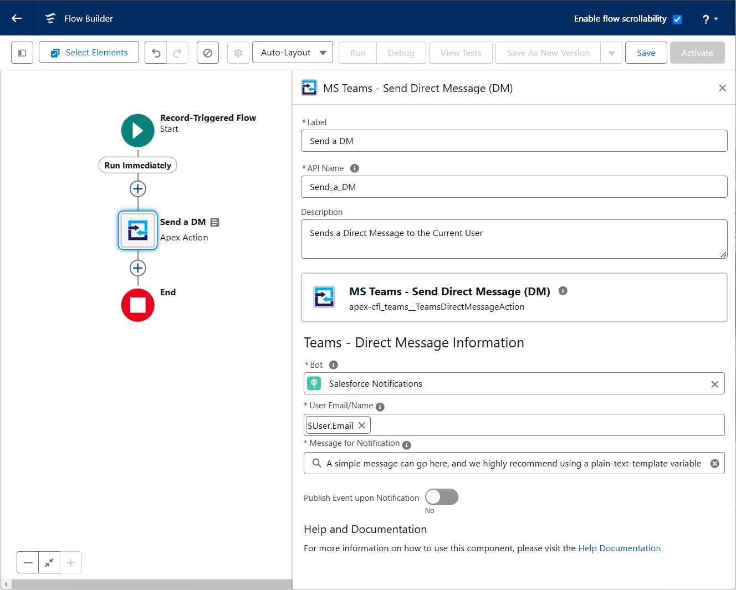Viewport: 736px width, 590px height.
Task: Fit flow to view on canvas
Action: (x=49, y=562)
